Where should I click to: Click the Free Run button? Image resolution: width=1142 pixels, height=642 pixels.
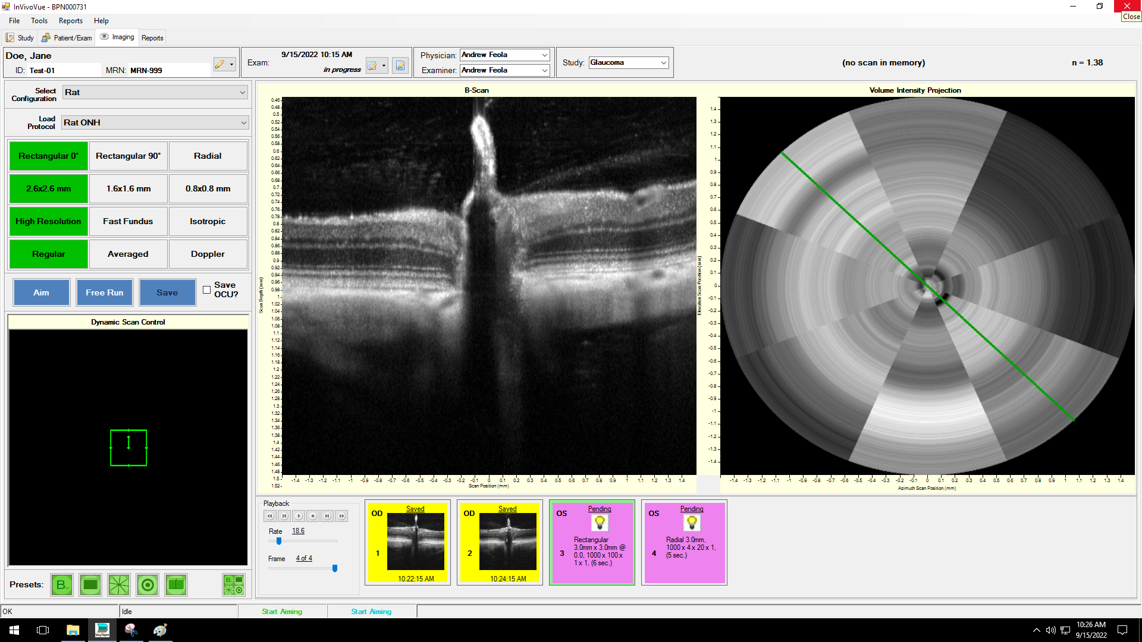(x=104, y=292)
